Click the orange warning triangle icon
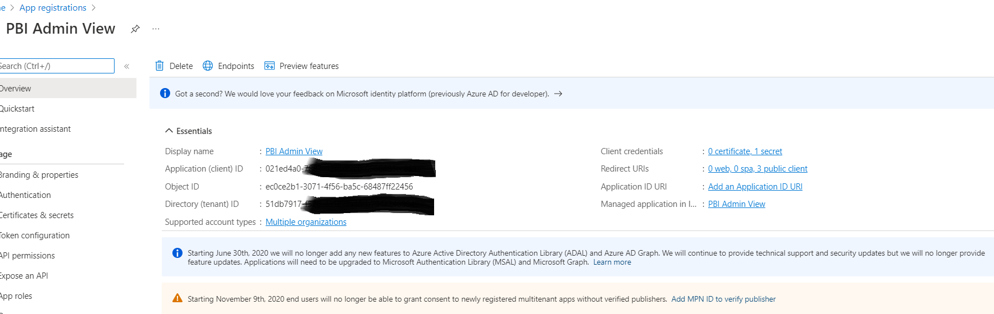Screen dimensions: 994x314 point(177,298)
